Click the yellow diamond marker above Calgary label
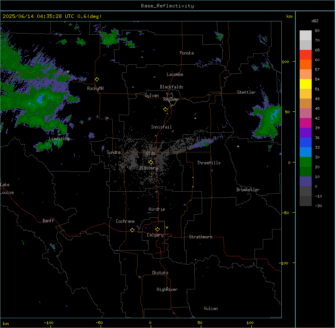 pos(157,229)
